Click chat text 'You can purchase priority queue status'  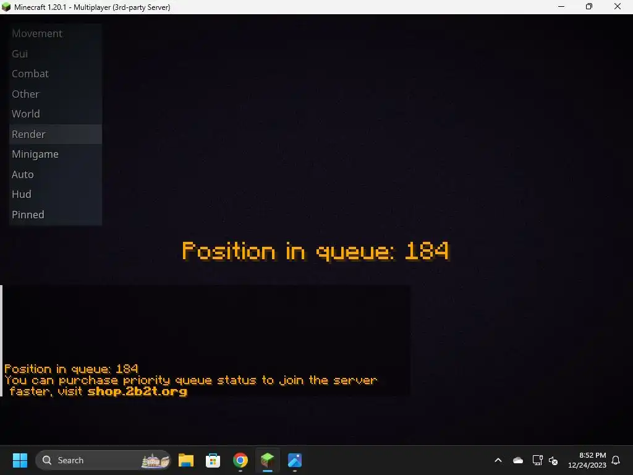point(130,380)
